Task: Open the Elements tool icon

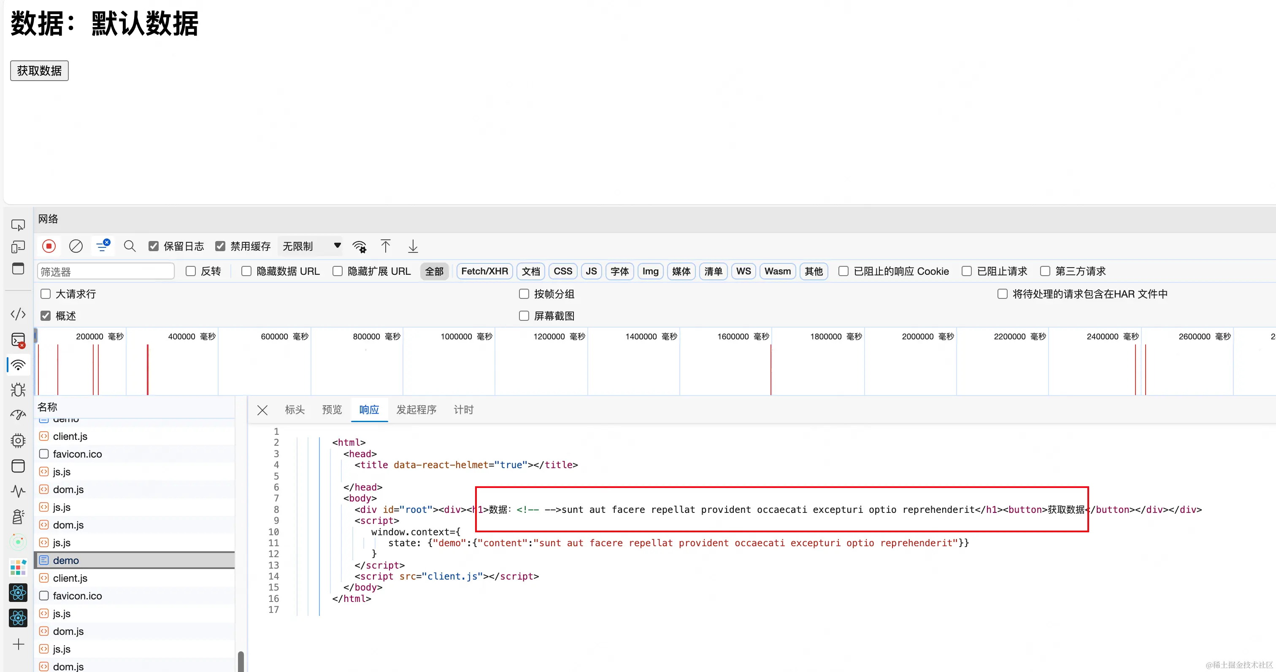Action: pyautogui.click(x=18, y=314)
